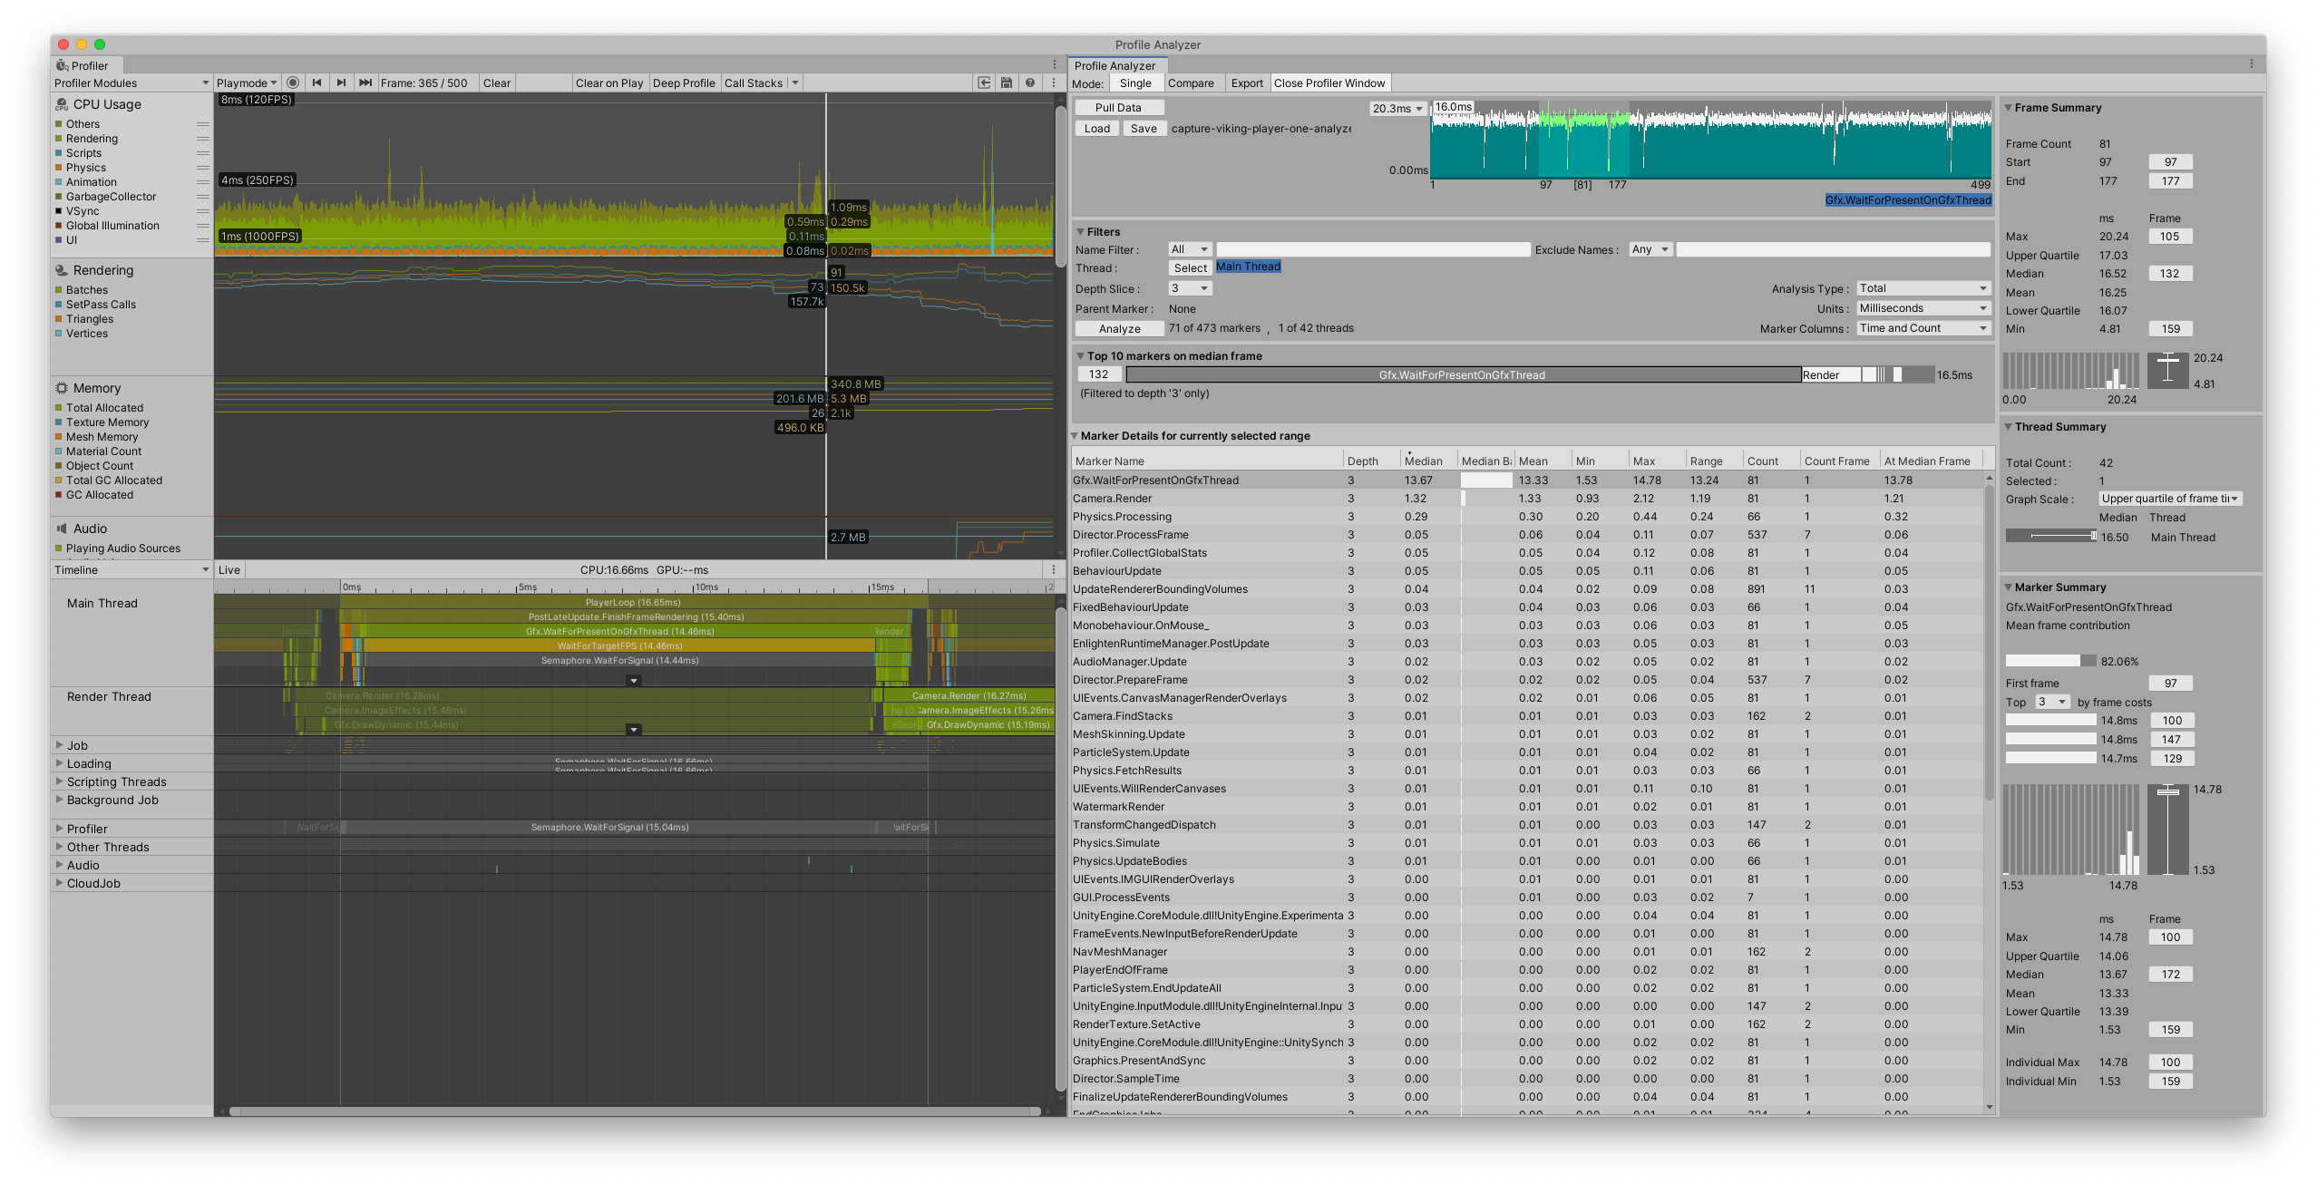Screen dimensions: 2317x1184
Task: Change the Depth Slice dropdown value
Action: tap(1189, 287)
